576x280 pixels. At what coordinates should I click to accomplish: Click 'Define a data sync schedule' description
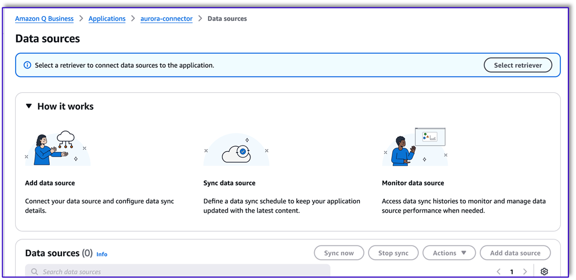282,206
